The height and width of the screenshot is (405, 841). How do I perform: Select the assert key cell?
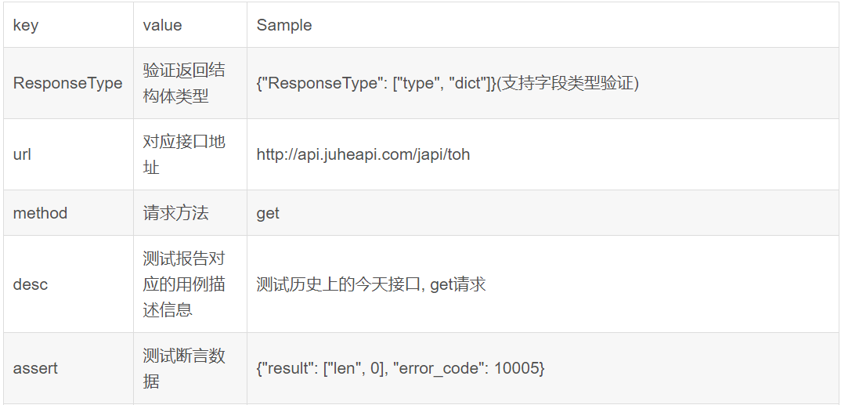[35, 368]
